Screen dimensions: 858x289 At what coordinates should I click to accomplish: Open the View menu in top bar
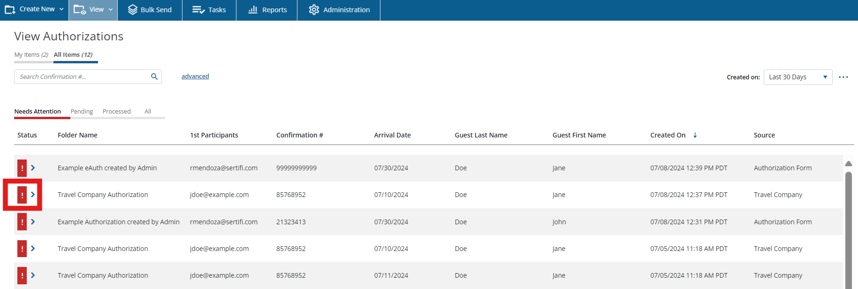tap(93, 9)
